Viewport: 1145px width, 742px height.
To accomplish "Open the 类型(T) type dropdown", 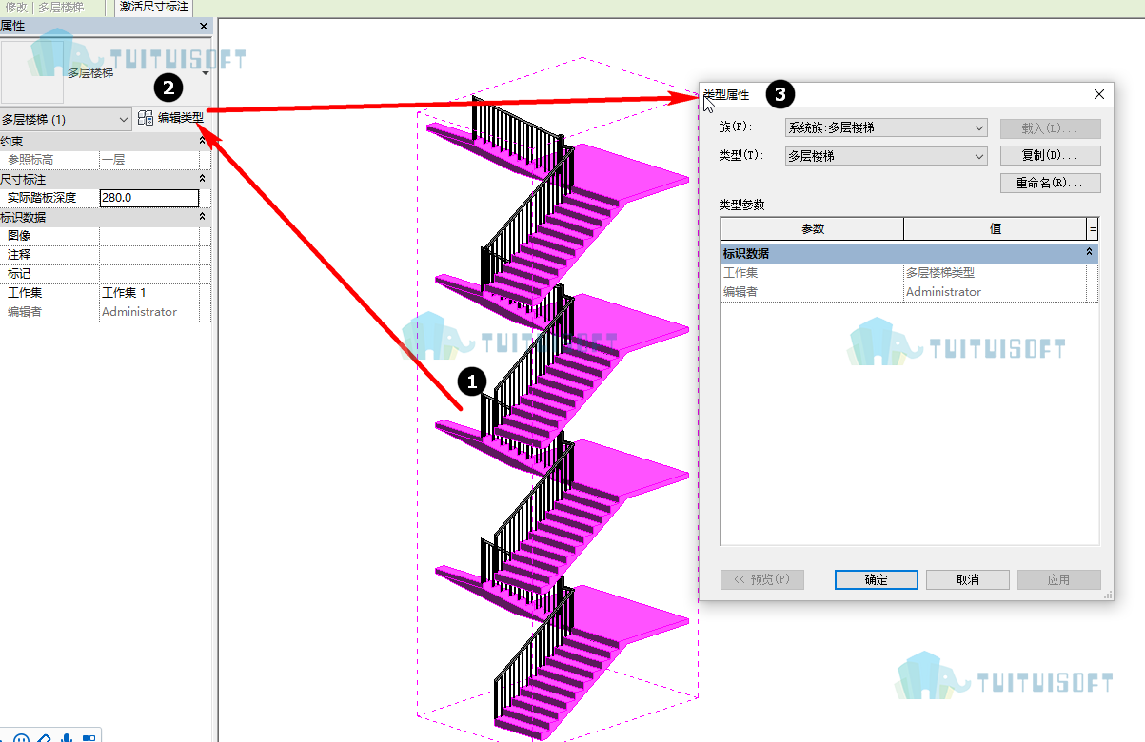I will pos(886,156).
